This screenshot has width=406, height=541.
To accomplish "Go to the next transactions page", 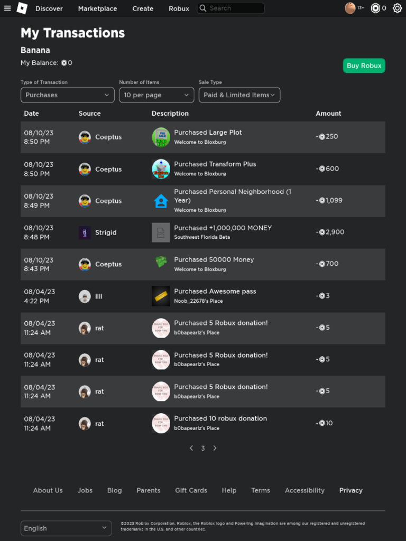I will tap(215, 448).
